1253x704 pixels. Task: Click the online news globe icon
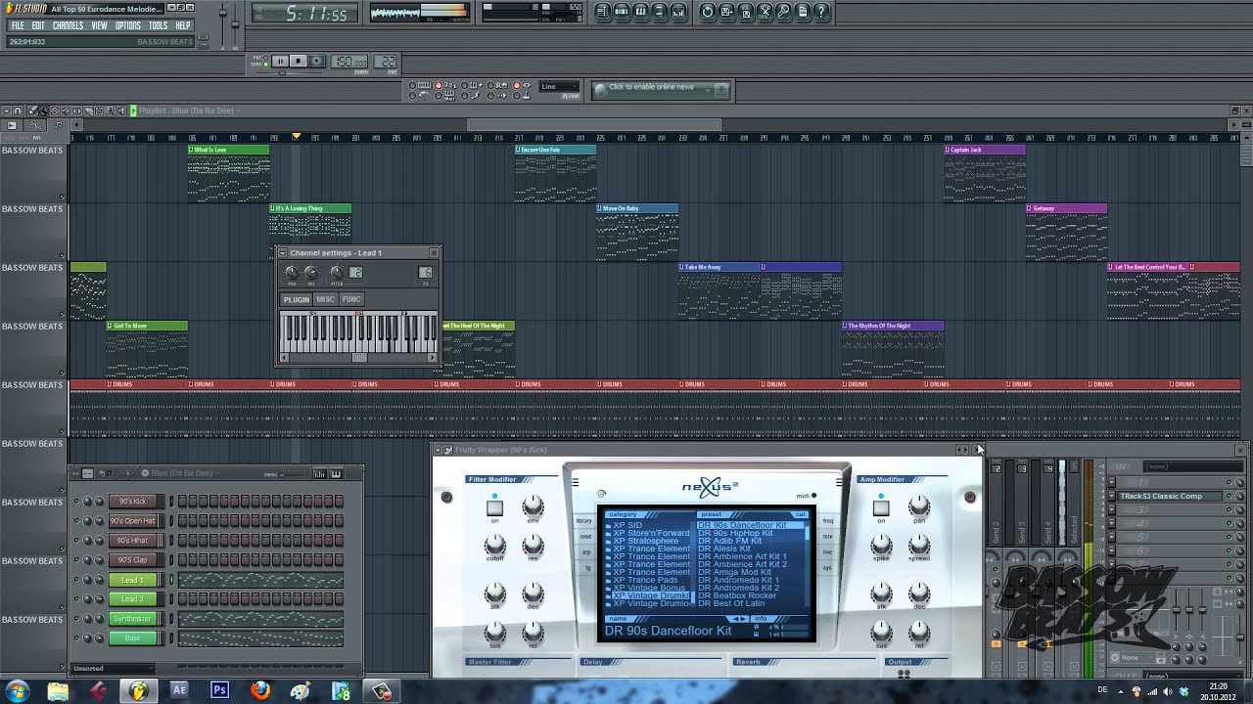tap(600, 90)
